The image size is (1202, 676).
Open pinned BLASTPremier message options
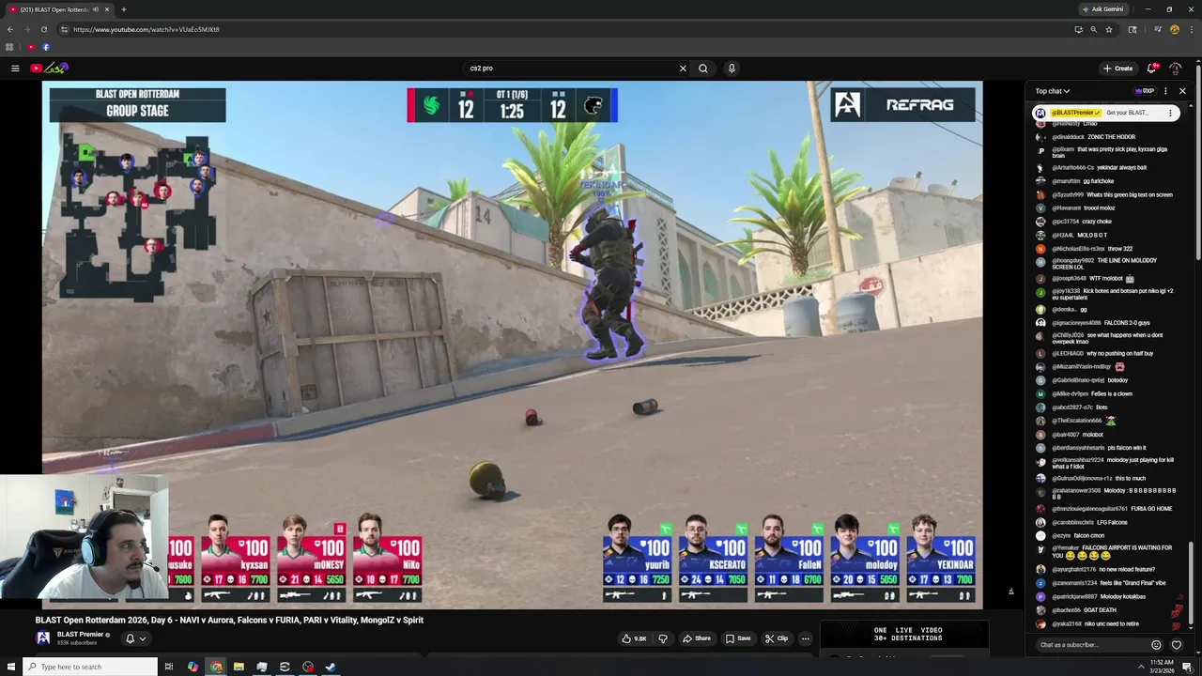point(1170,113)
